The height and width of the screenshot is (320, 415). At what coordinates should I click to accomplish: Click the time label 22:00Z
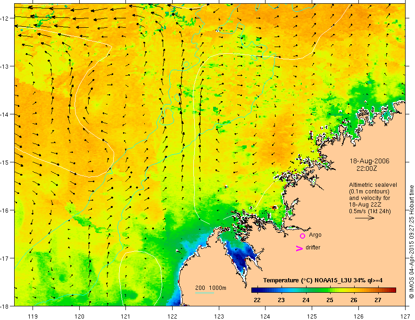point(366,168)
